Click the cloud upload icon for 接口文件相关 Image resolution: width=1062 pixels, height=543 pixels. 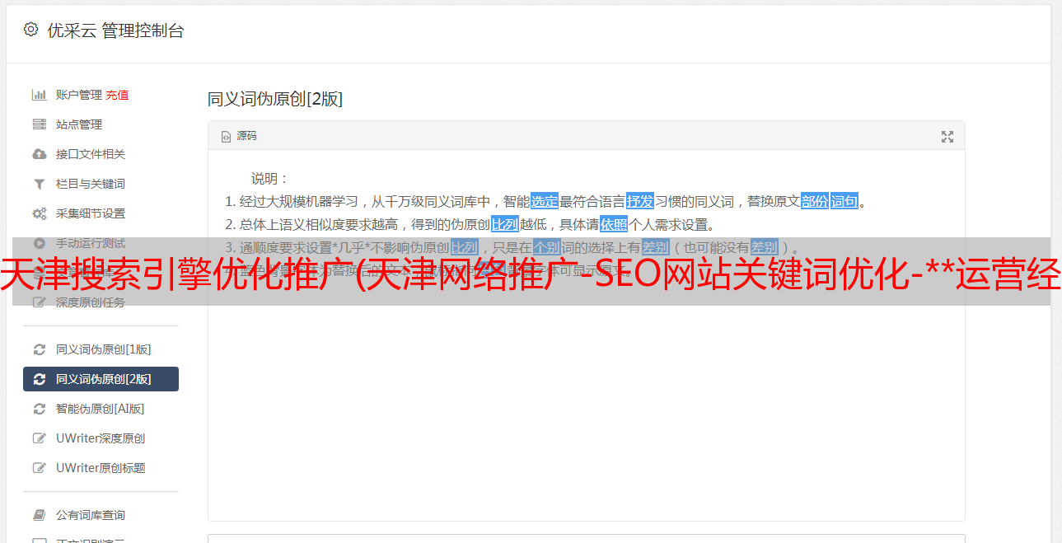pyautogui.click(x=39, y=154)
